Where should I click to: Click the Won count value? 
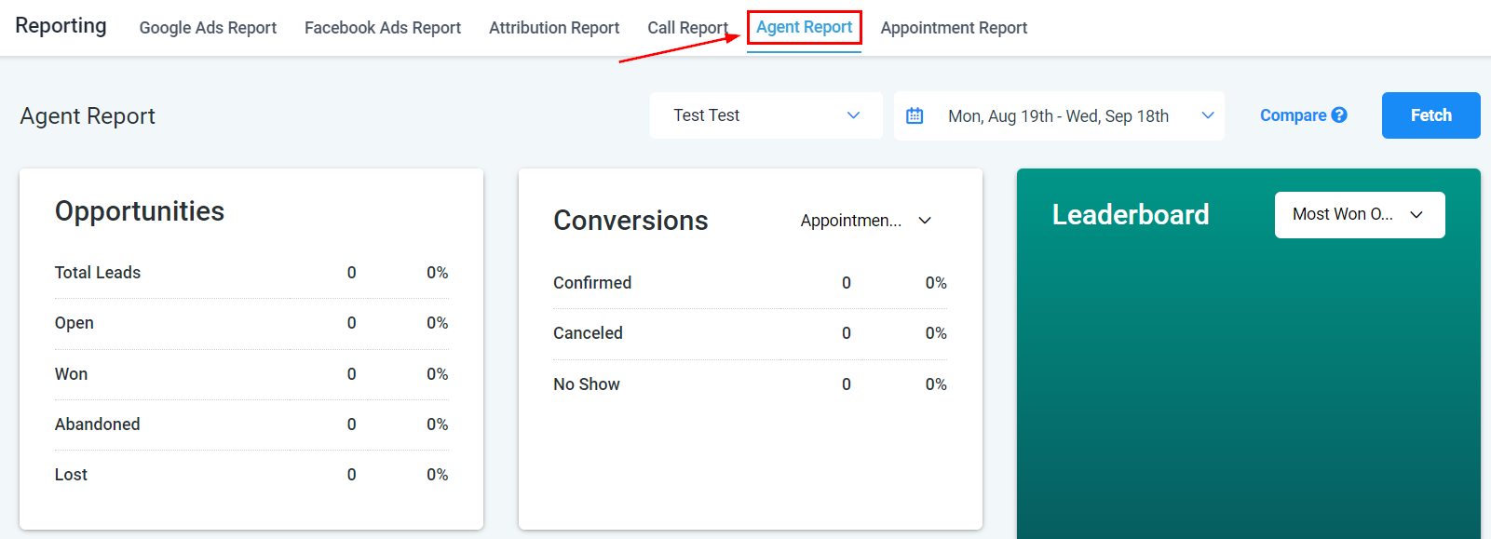pyautogui.click(x=352, y=374)
